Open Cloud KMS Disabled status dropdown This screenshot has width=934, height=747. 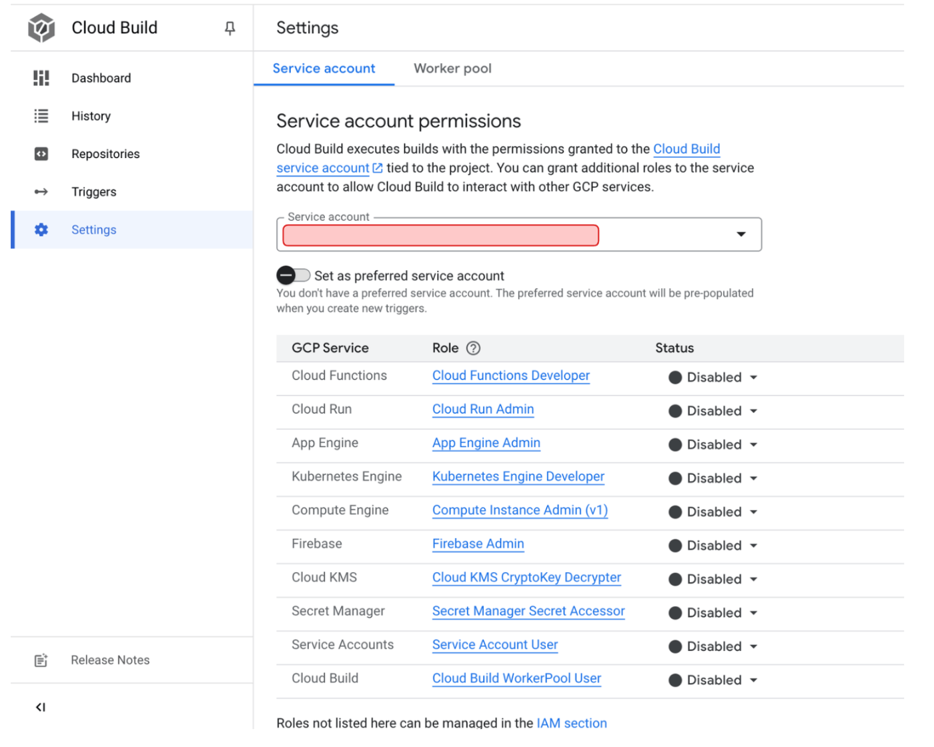click(x=713, y=579)
